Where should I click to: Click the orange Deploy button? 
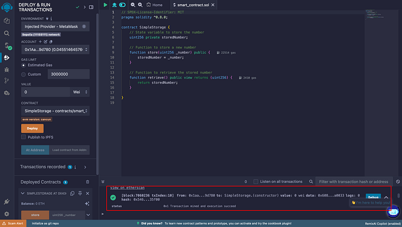pos(32,128)
